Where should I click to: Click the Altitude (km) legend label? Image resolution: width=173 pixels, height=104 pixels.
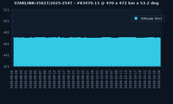coord(151,18)
